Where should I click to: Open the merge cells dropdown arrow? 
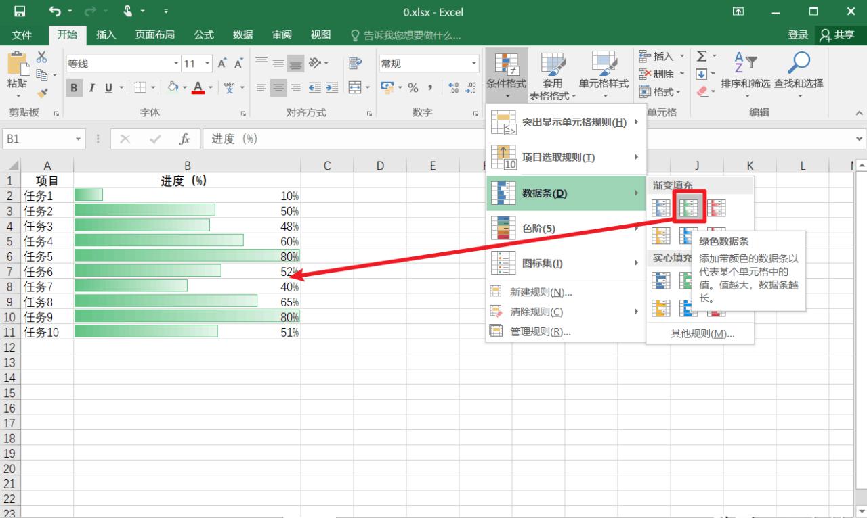click(x=368, y=87)
